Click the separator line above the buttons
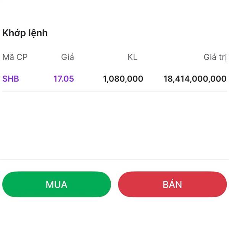 [114, 159]
